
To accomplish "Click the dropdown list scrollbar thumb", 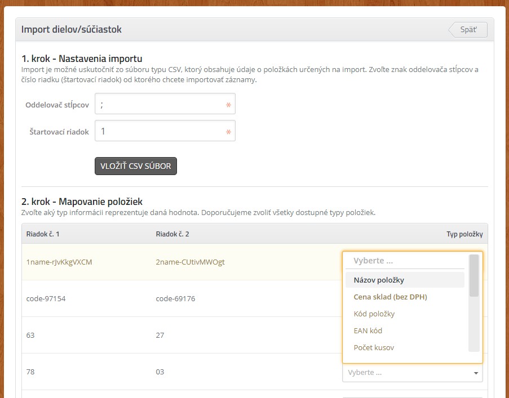I will (x=474, y=275).
